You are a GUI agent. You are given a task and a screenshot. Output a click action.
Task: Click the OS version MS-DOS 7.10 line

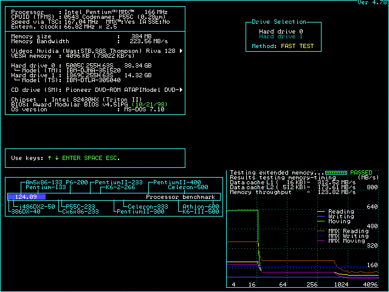click(x=88, y=109)
